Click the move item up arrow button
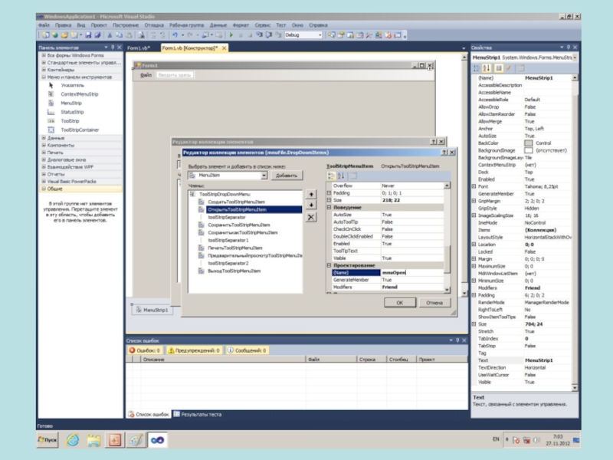 [x=310, y=195]
